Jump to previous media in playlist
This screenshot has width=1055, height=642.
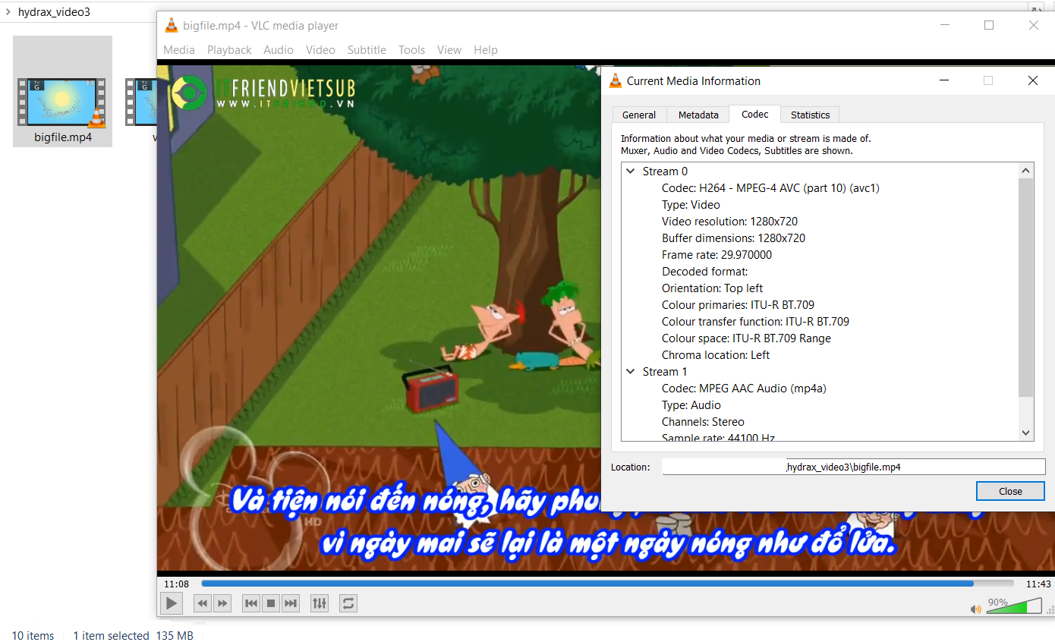[251, 603]
